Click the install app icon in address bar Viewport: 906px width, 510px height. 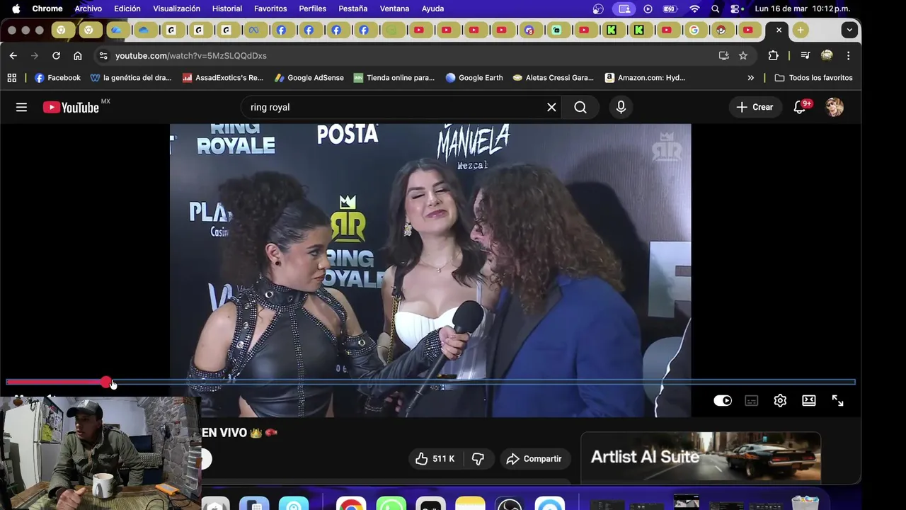(723, 55)
